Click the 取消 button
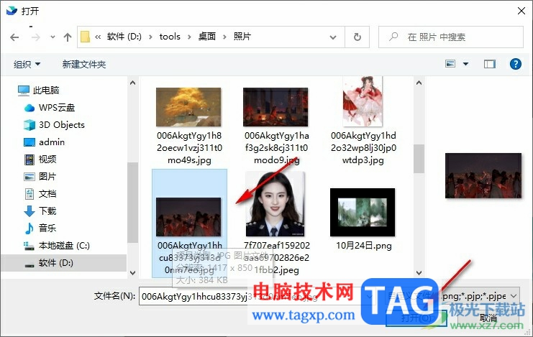533x337 pixels. coord(488,318)
